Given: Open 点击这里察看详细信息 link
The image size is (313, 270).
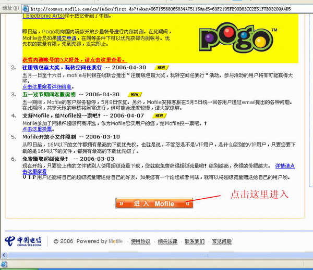Looking at the screenshot, I should tap(47, 87).
